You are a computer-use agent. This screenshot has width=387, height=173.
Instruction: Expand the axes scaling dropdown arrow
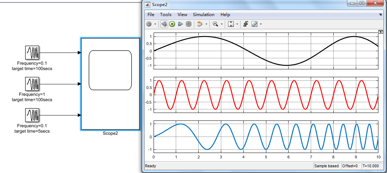coord(237,24)
